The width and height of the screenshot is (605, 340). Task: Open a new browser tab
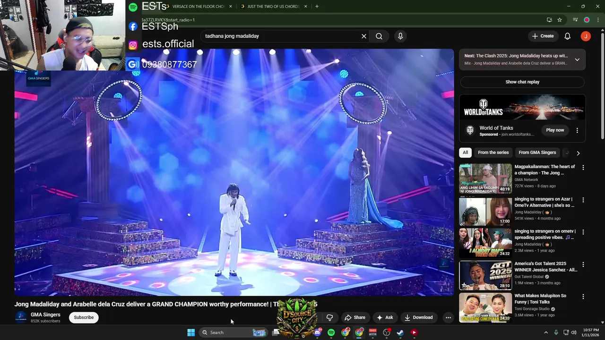coord(317,6)
